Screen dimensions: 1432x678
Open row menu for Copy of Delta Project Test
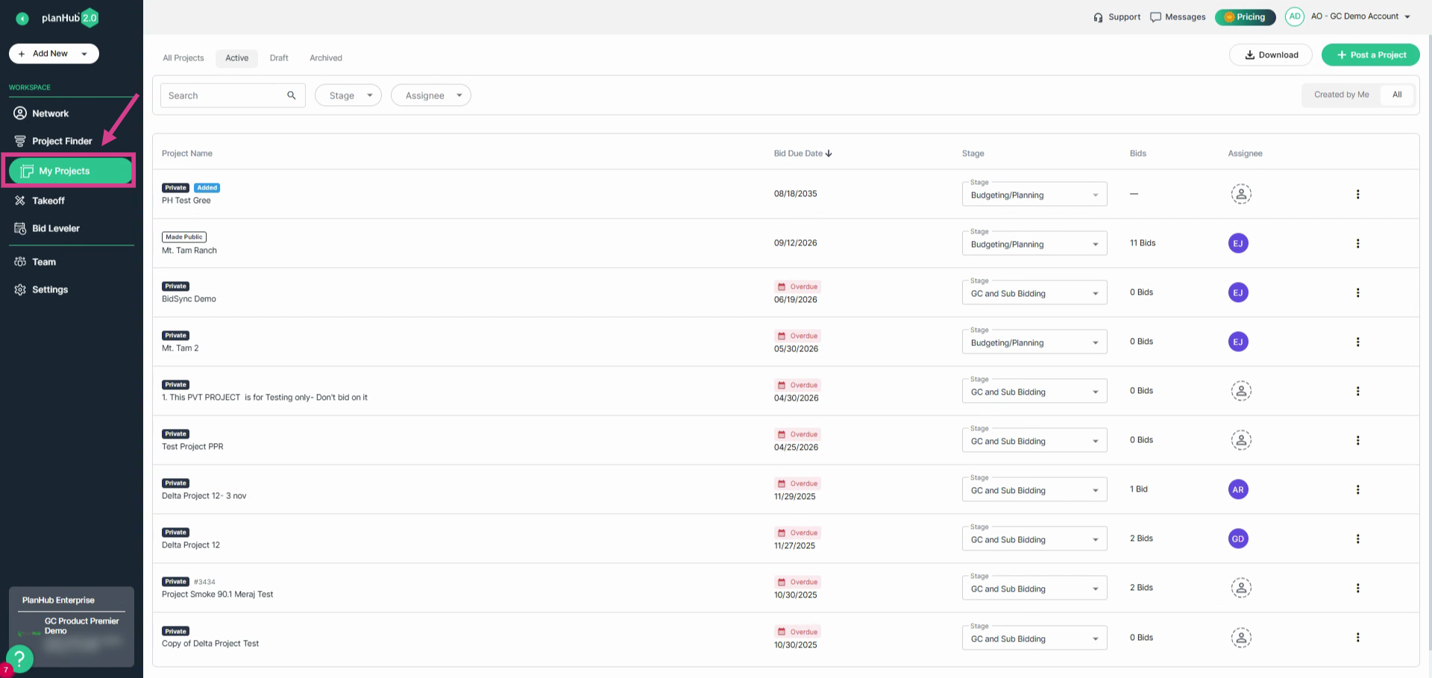(x=1357, y=637)
